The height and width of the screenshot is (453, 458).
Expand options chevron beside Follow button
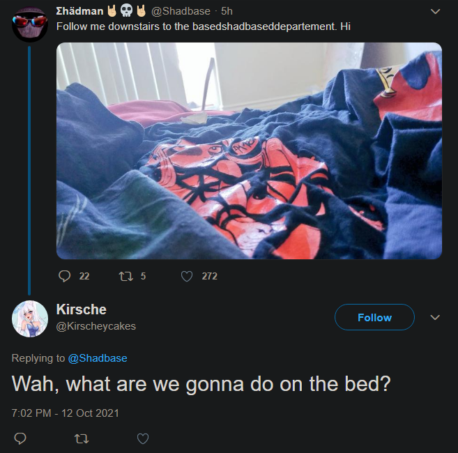[435, 317]
